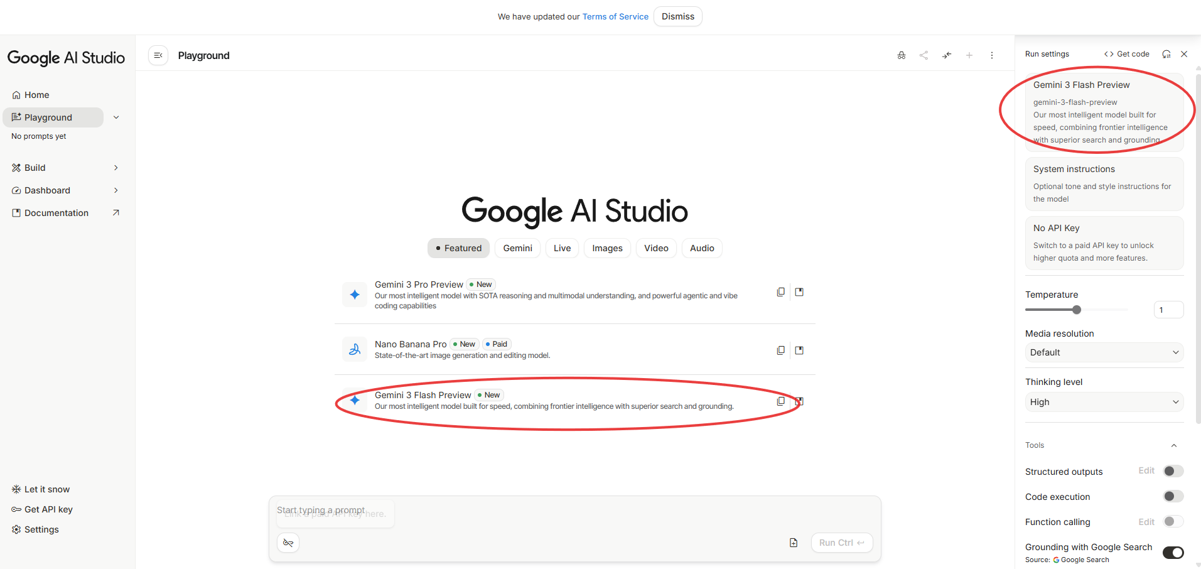Click the share prompt icon
The height and width of the screenshot is (569, 1201).
point(924,55)
